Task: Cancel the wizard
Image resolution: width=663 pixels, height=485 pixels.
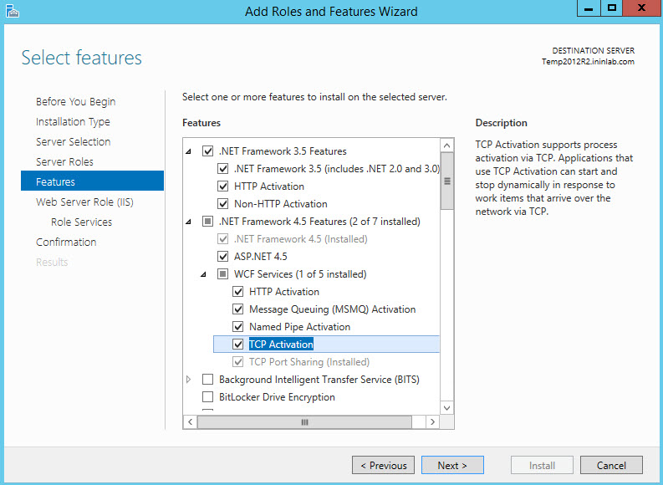Action: click(x=611, y=466)
